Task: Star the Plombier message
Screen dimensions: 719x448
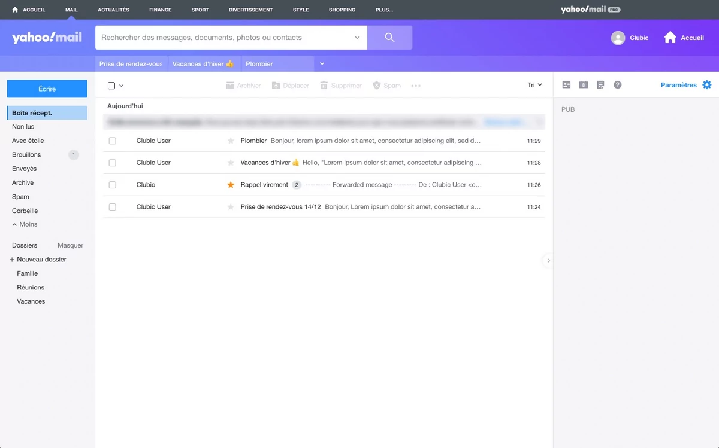Action: tap(231, 141)
